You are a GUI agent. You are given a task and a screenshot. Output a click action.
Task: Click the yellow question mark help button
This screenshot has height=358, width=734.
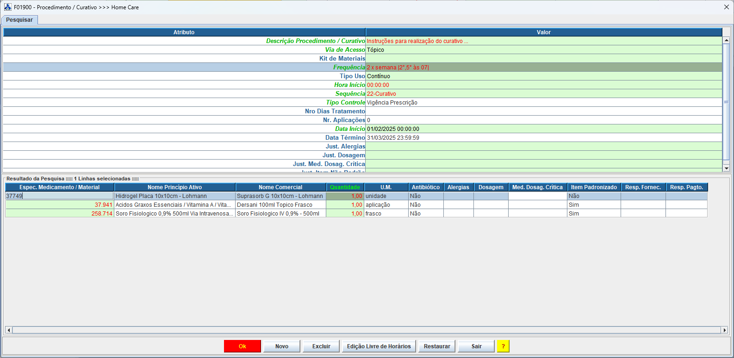[503, 346]
